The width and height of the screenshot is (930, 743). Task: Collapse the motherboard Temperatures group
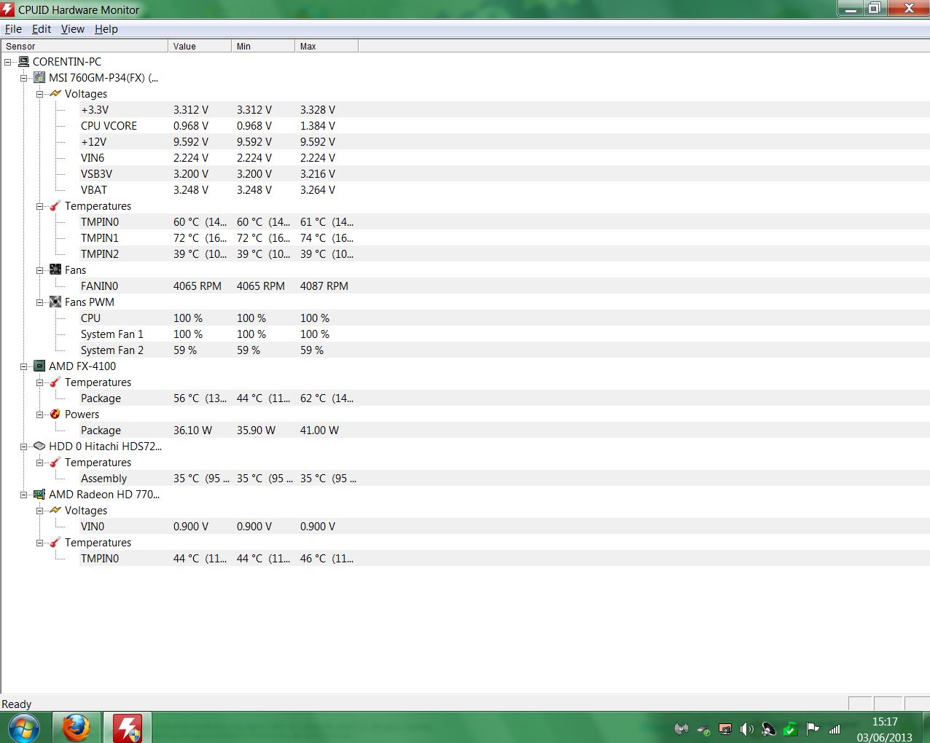pos(40,206)
